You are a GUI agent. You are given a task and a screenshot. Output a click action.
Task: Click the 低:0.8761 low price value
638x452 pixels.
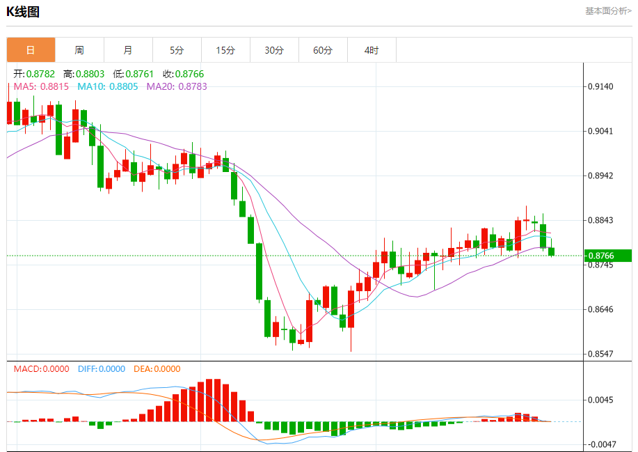click(x=133, y=74)
